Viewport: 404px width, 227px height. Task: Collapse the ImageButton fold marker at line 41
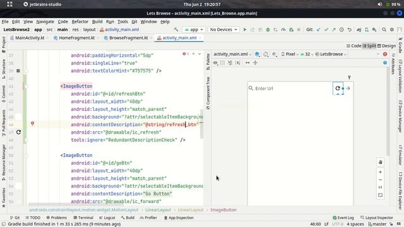point(27,86)
